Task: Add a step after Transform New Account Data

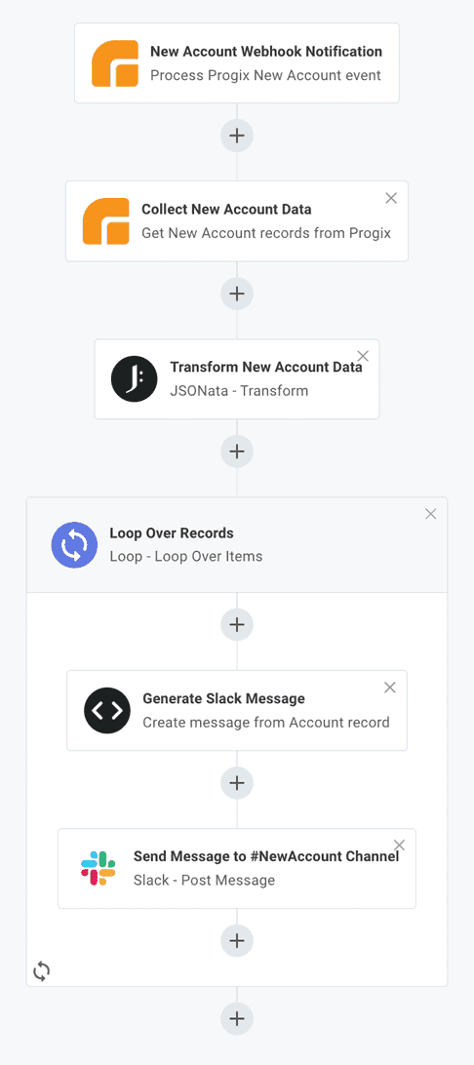Action: tap(237, 451)
